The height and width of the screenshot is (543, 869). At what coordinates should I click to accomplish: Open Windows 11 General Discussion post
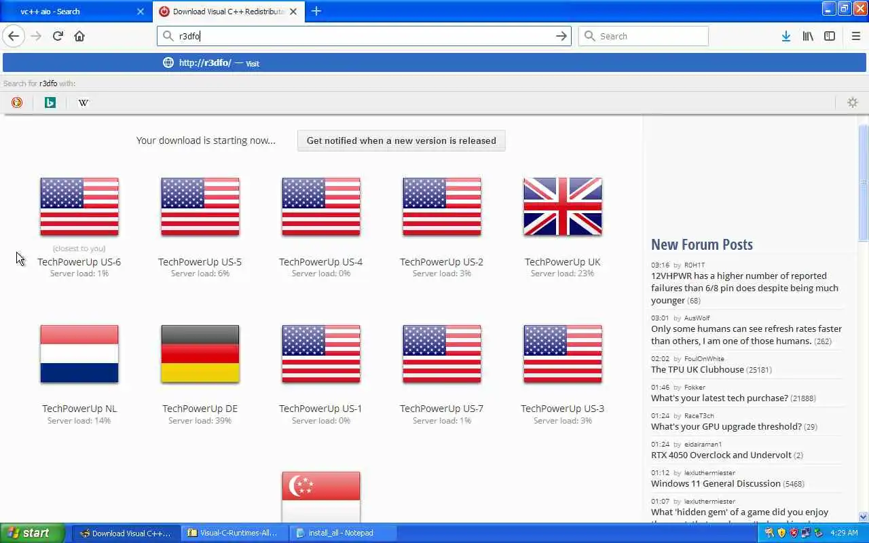click(x=716, y=484)
